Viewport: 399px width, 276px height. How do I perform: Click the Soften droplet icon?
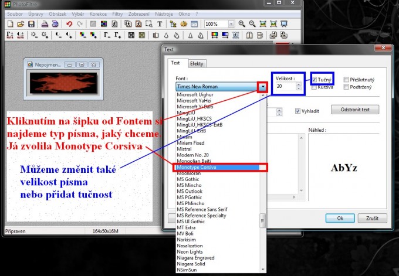click(166, 35)
